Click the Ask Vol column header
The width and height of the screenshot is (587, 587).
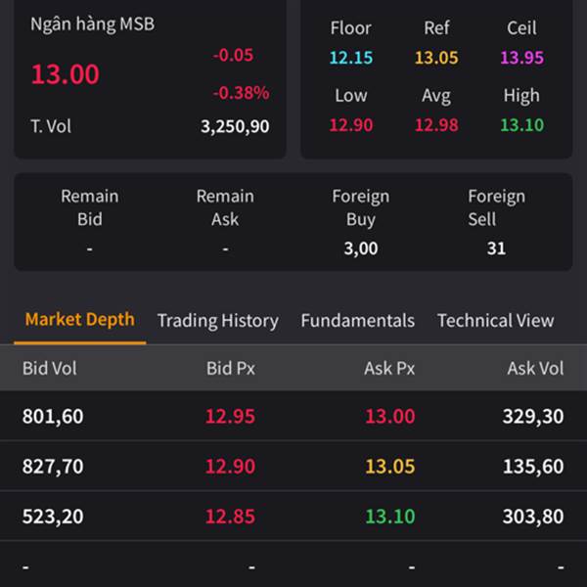(535, 369)
